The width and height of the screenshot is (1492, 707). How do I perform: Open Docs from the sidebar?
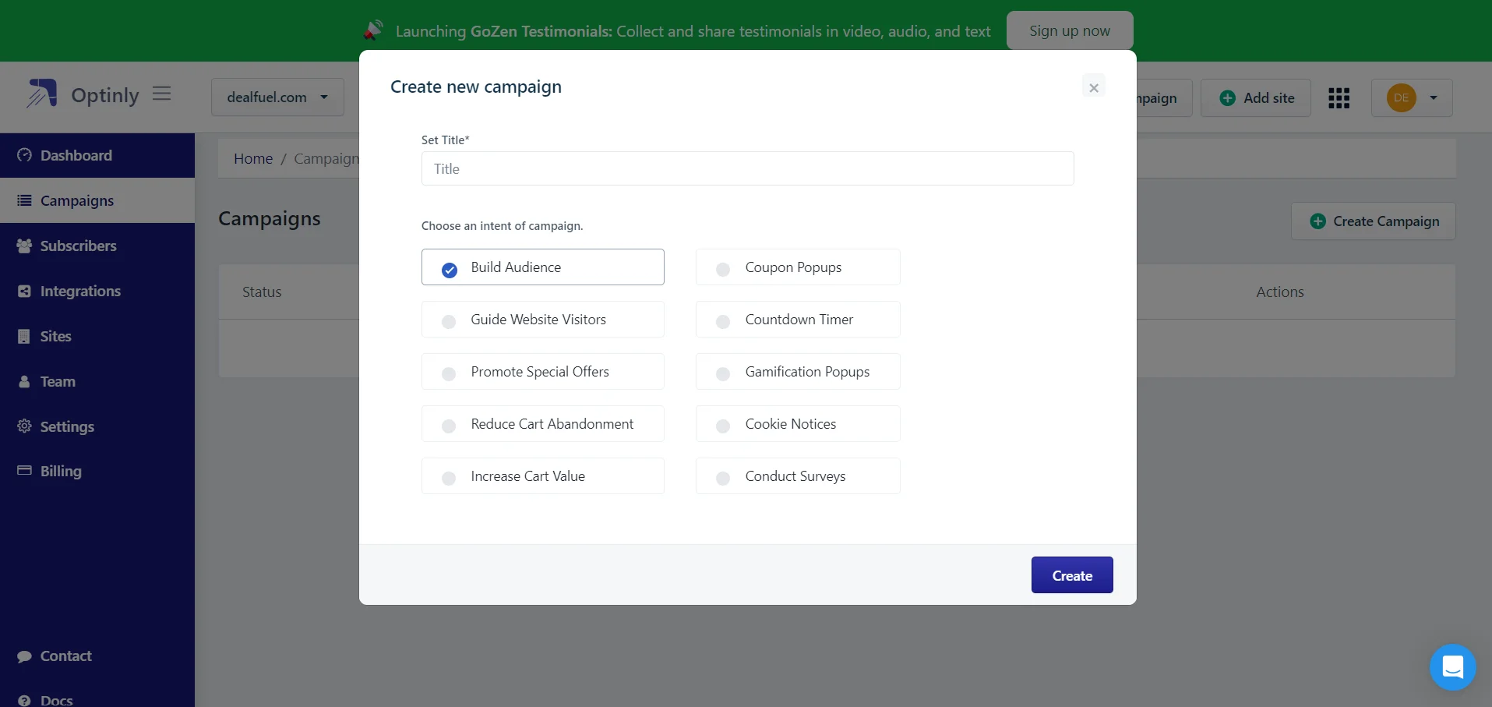click(24, 698)
